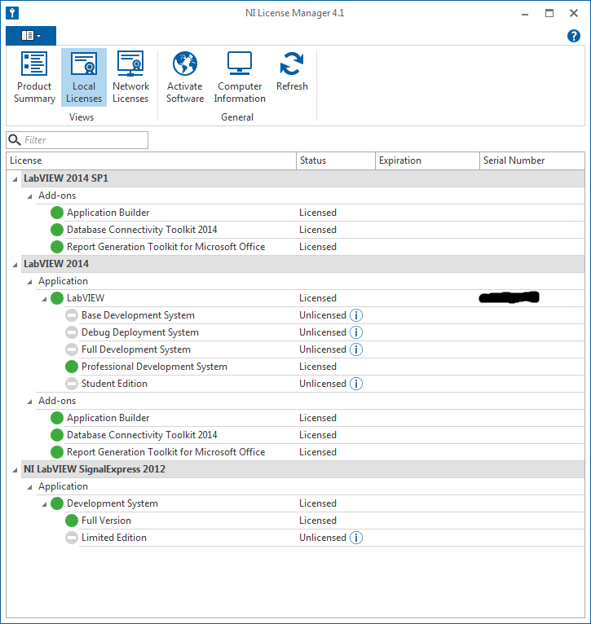591x624 pixels.
Task: Click gray status icon for Debug Deployment System
Action: 72,332
